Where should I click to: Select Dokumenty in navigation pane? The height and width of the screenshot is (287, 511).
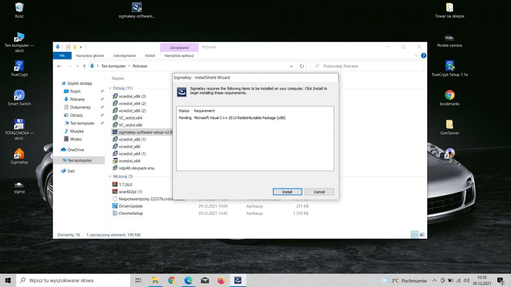80,107
